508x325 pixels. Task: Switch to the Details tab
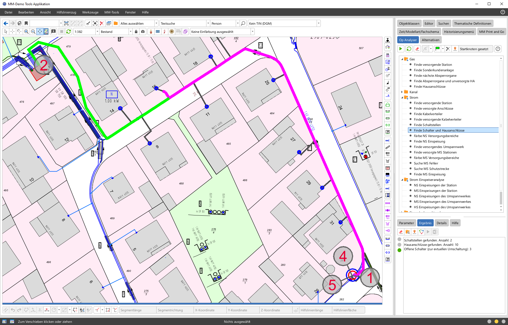[x=441, y=223]
